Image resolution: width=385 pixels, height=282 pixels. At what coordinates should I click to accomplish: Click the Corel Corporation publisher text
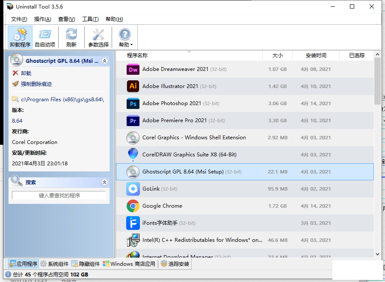(35, 142)
